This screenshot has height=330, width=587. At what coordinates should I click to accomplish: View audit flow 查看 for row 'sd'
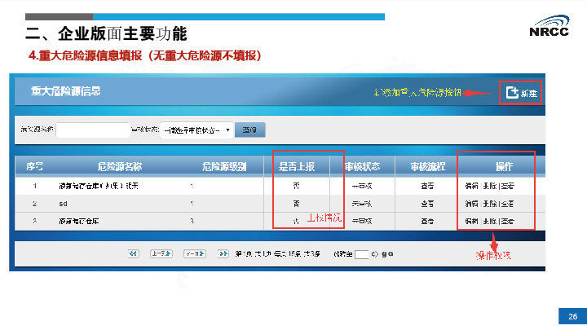(x=425, y=204)
